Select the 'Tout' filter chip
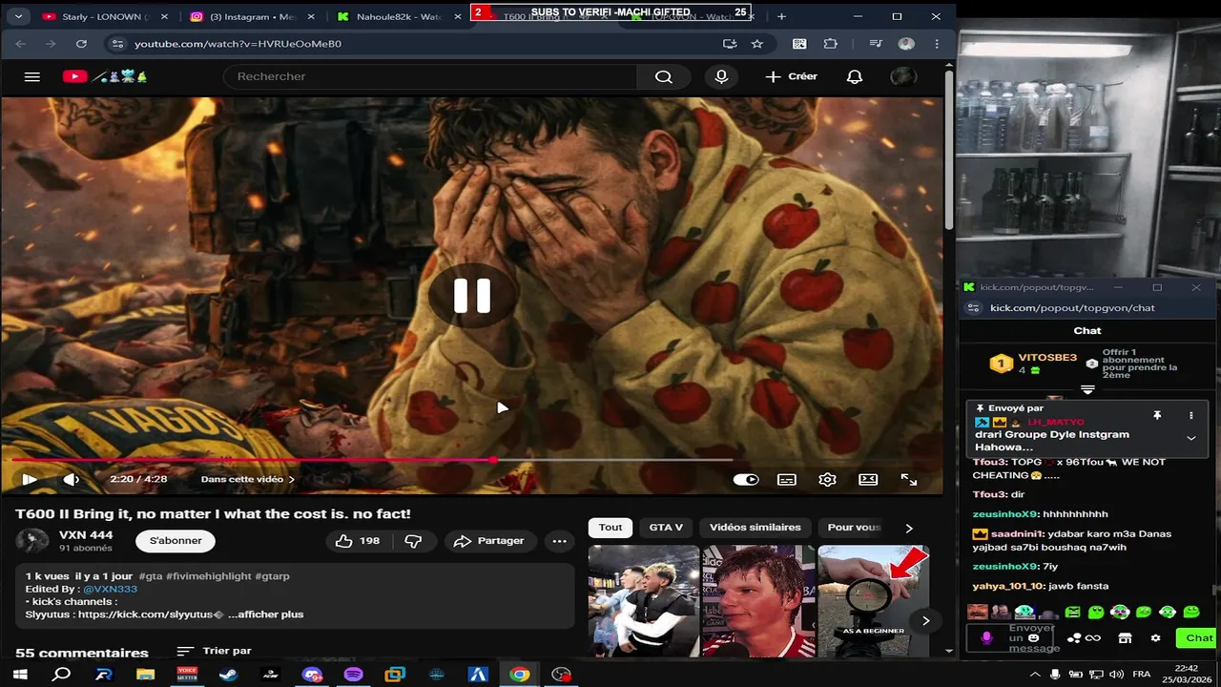1221x687 pixels. (x=610, y=528)
